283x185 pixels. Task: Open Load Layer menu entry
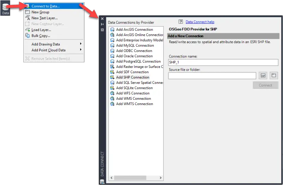(x=54, y=30)
